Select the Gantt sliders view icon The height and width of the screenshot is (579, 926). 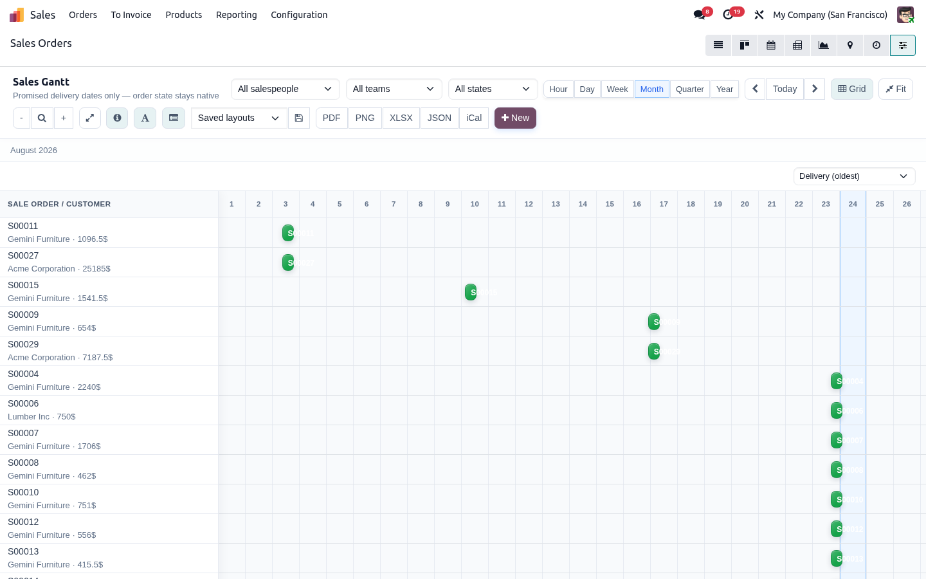(903, 45)
